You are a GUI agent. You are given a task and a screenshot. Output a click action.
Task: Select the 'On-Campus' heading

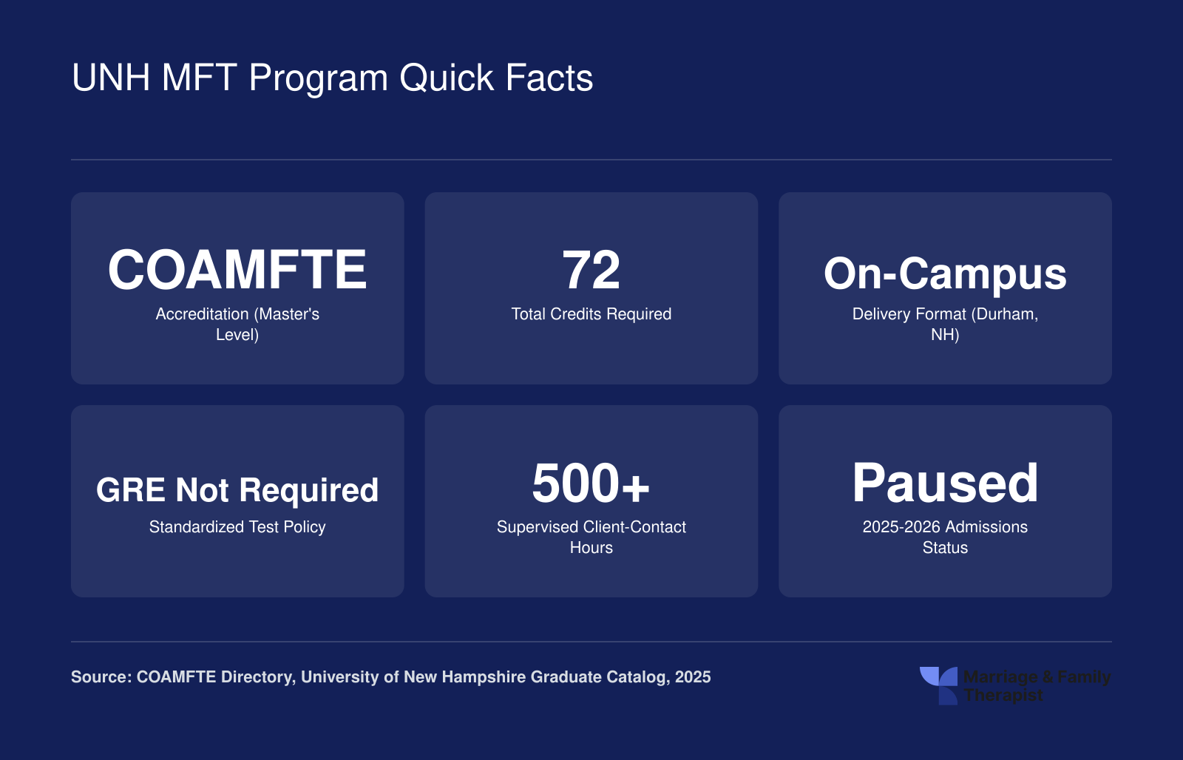point(945,274)
